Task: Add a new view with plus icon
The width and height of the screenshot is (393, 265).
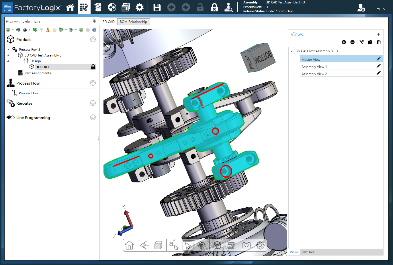Action: click(344, 42)
